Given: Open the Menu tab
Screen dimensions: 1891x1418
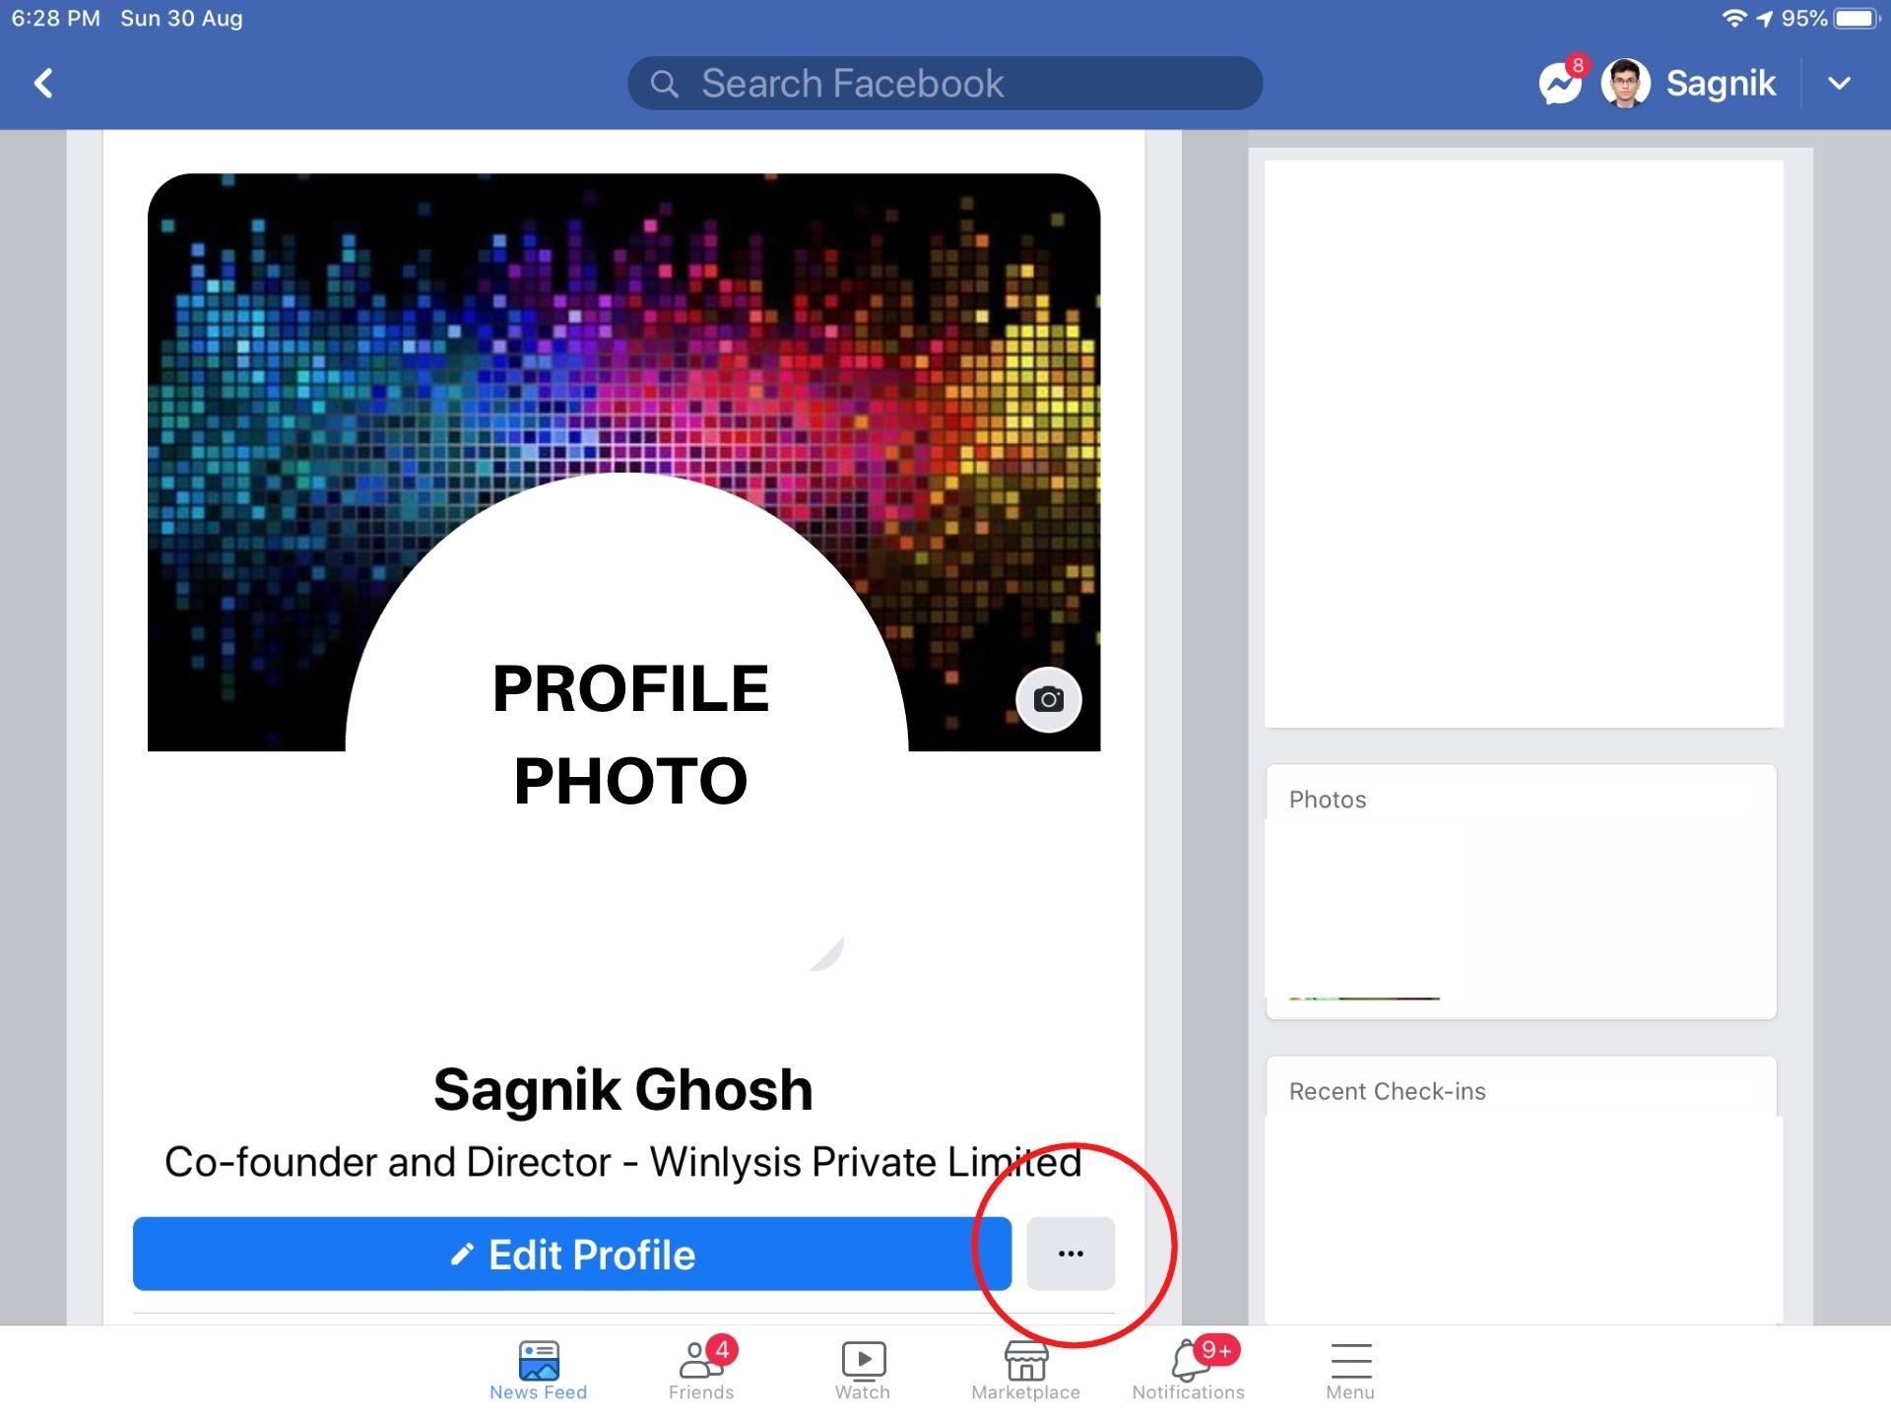Looking at the screenshot, I should coord(1350,1371).
